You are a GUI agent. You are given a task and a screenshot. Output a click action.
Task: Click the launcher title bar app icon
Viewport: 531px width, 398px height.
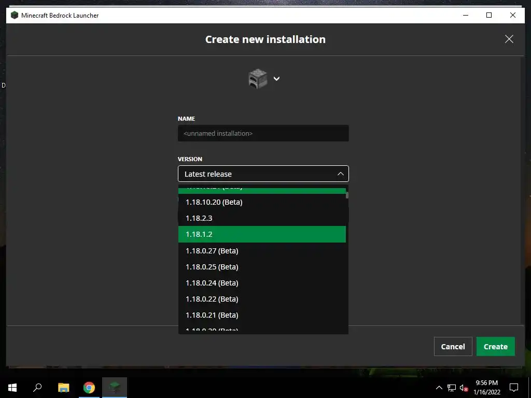point(14,15)
